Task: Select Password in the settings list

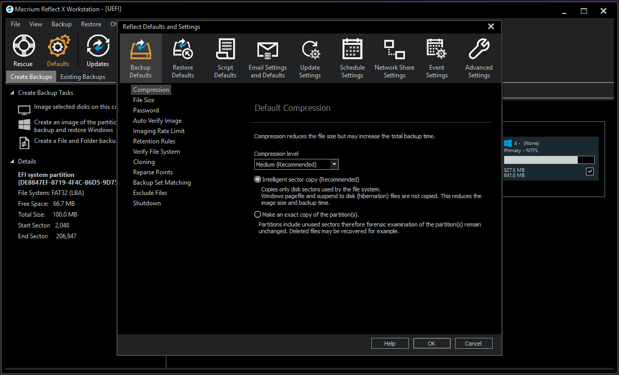Action: pyautogui.click(x=146, y=110)
